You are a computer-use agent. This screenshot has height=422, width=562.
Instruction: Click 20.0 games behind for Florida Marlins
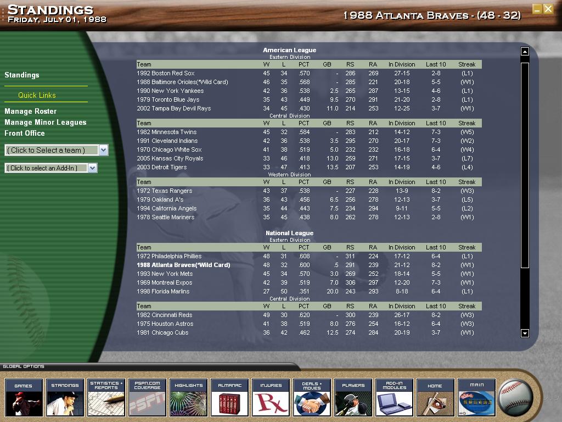pos(332,291)
